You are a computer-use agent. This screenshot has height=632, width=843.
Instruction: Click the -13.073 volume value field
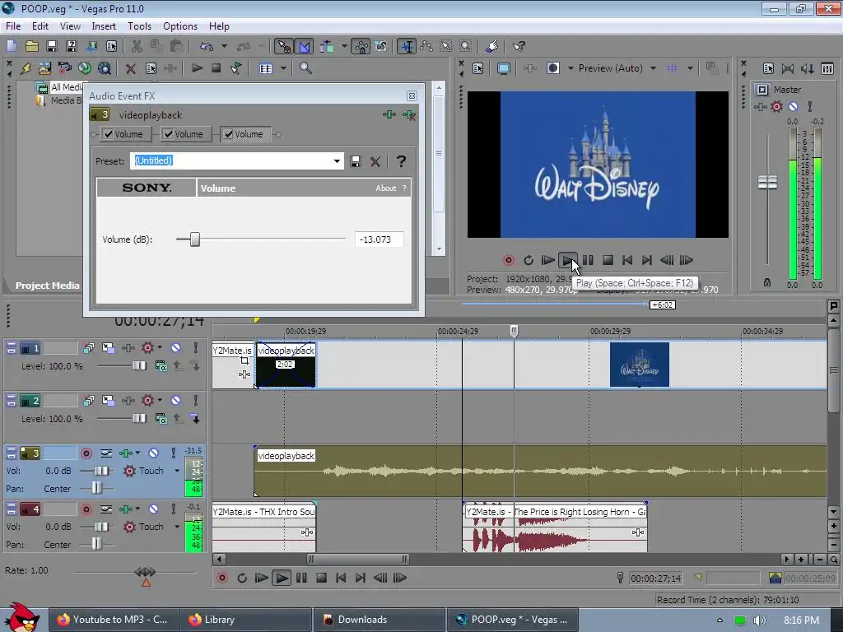379,239
